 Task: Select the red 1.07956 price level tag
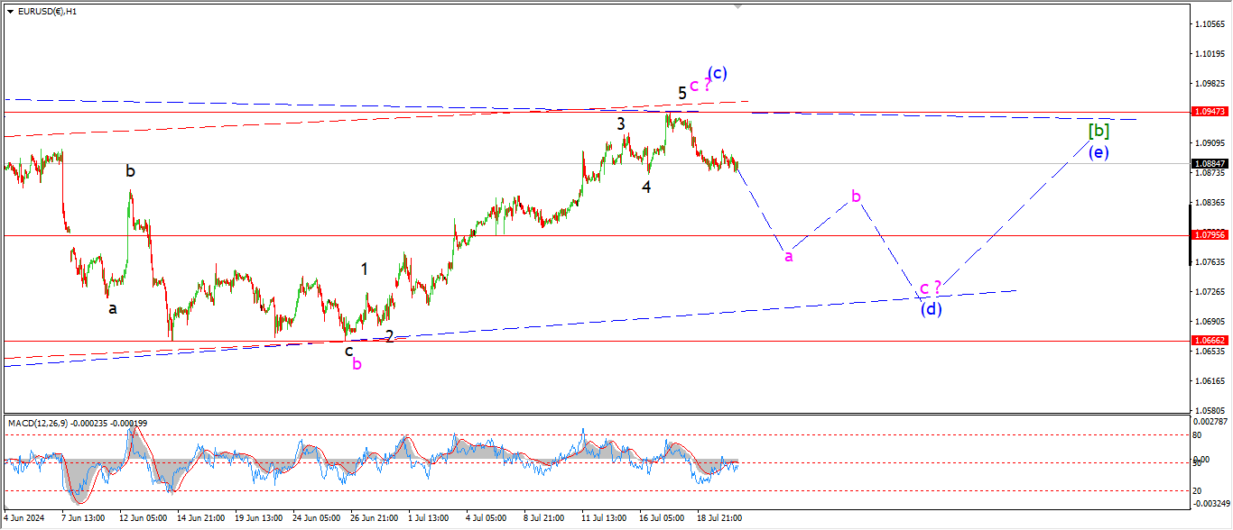tap(1209, 235)
